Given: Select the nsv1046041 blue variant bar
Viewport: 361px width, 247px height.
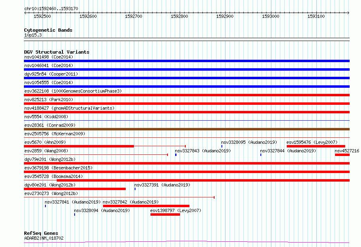Looking at the screenshot, I should [187, 69].
